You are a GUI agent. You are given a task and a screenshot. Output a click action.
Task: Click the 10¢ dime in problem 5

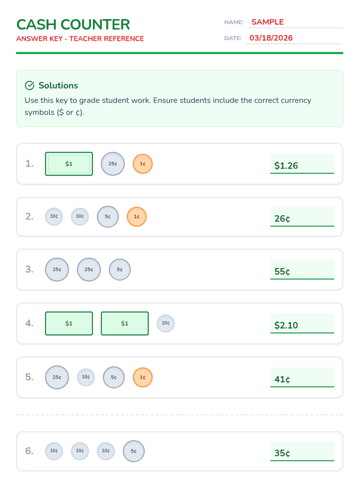86,377
